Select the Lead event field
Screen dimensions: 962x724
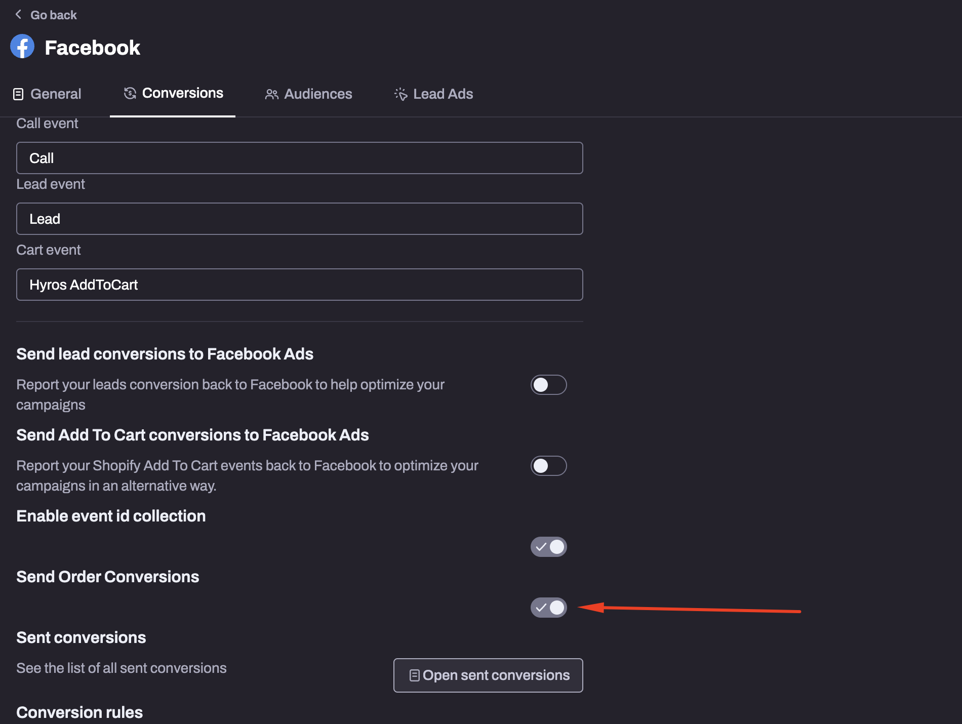pyautogui.click(x=299, y=219)
